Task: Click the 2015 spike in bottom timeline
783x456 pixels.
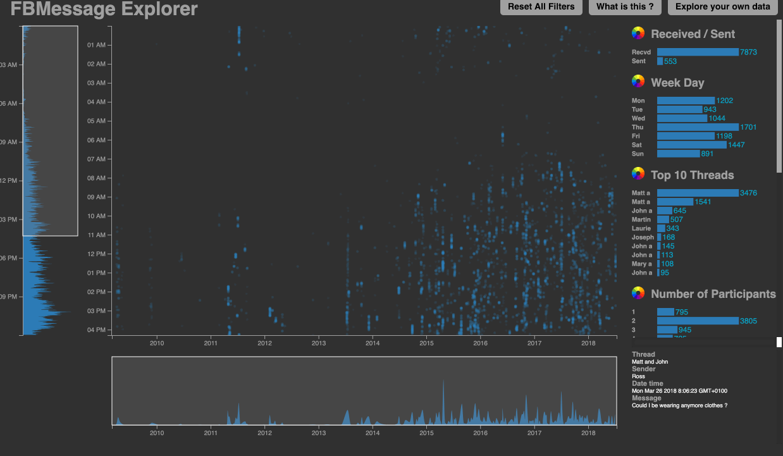Action: click(x=443, y=402)
